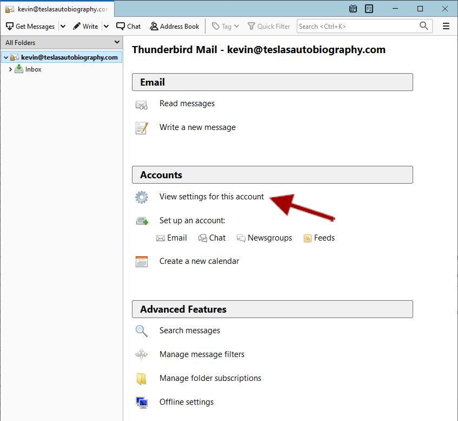
Task: Toggle the Quick Filter bar
Action: coord(269,27)
